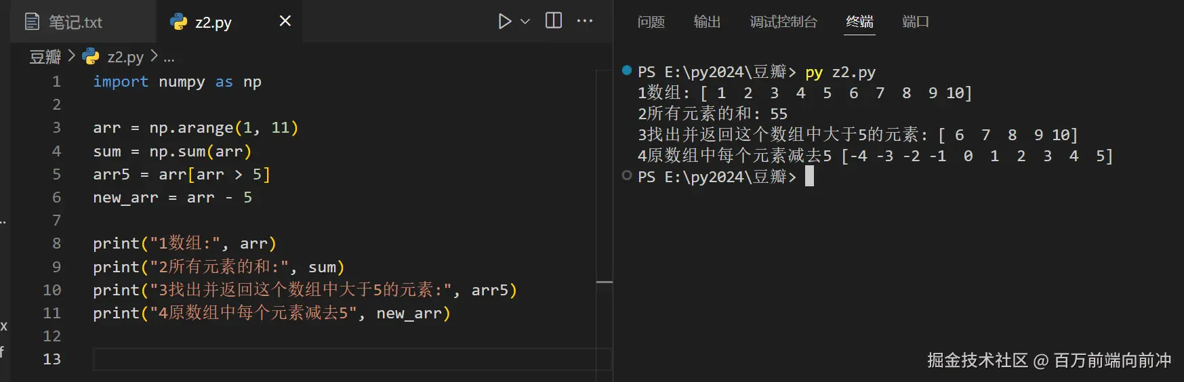
Task: Open the run options dropdown arrow
Action: tap(525, 22)
